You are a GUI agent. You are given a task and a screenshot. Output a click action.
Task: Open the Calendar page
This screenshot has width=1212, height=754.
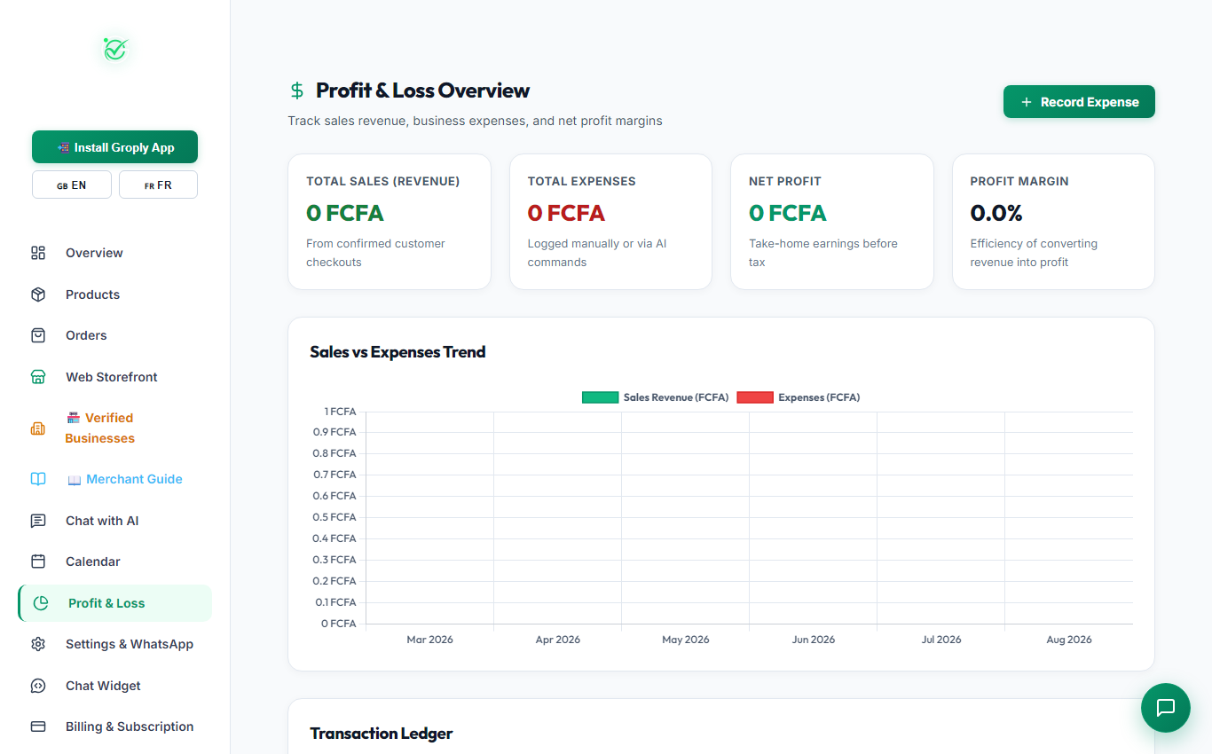point(114,562)
